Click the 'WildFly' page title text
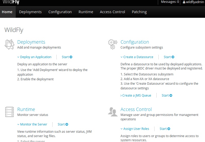 click(14, 30)
